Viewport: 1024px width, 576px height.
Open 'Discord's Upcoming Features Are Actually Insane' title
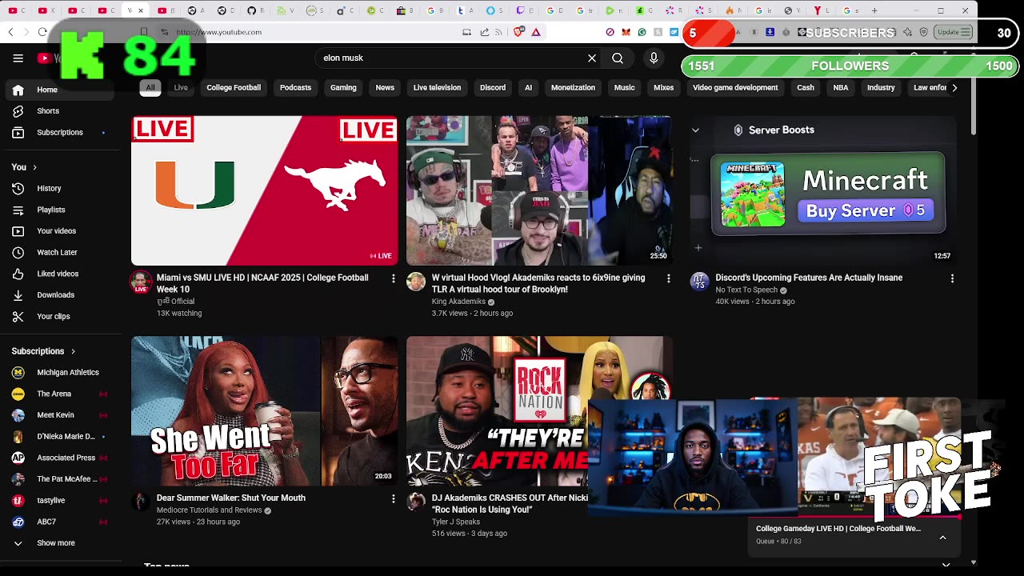809,278
